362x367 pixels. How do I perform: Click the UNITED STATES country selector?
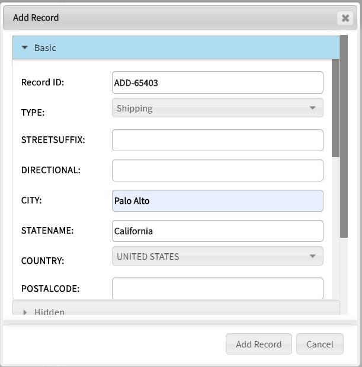coord(207,256)
